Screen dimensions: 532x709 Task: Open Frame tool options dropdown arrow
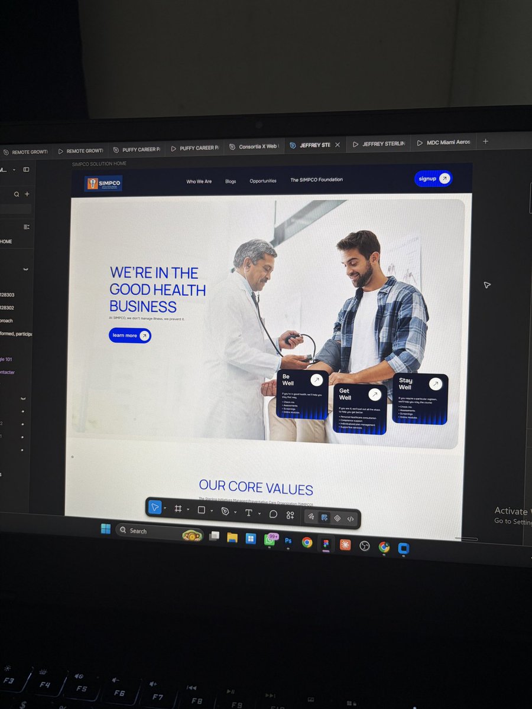pyautogui.click(x=188, y=509)
